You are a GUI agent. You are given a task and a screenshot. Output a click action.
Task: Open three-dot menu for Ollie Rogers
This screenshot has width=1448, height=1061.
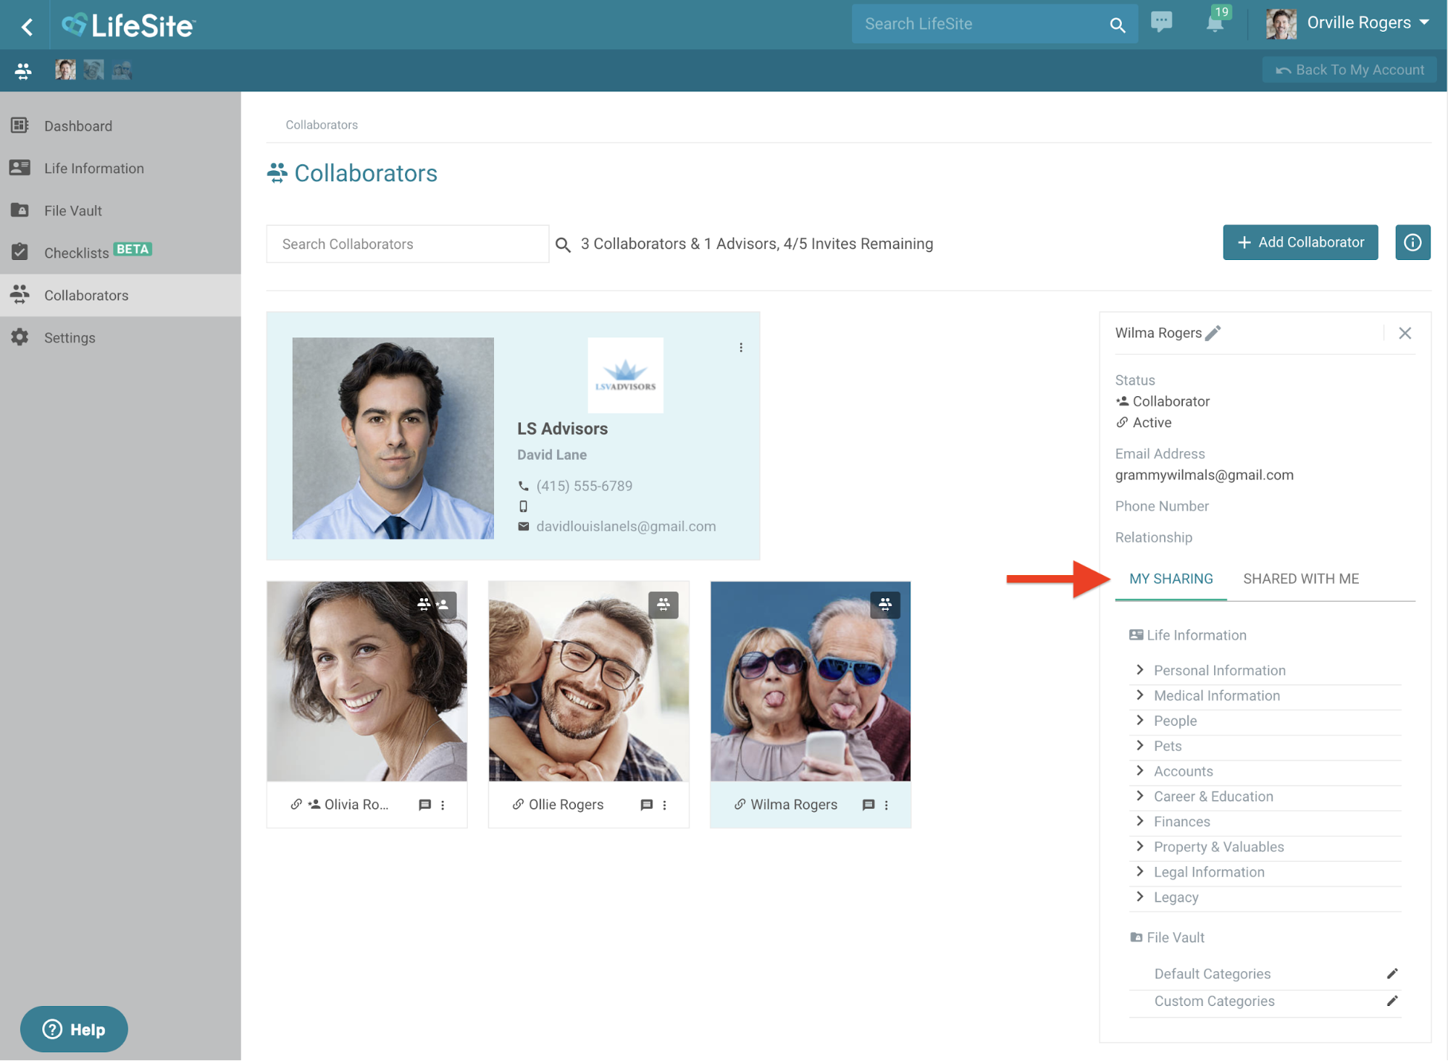(664, 805)
